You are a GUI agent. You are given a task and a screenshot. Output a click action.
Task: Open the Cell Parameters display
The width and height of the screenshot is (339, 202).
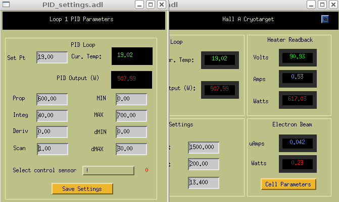click(x=288, y=184)
